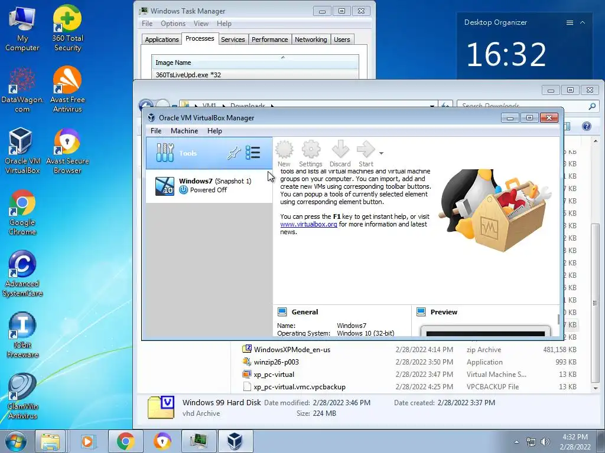Click back arrow in Explorer window
Screen dimensions: 605x453
pos(147,105)
